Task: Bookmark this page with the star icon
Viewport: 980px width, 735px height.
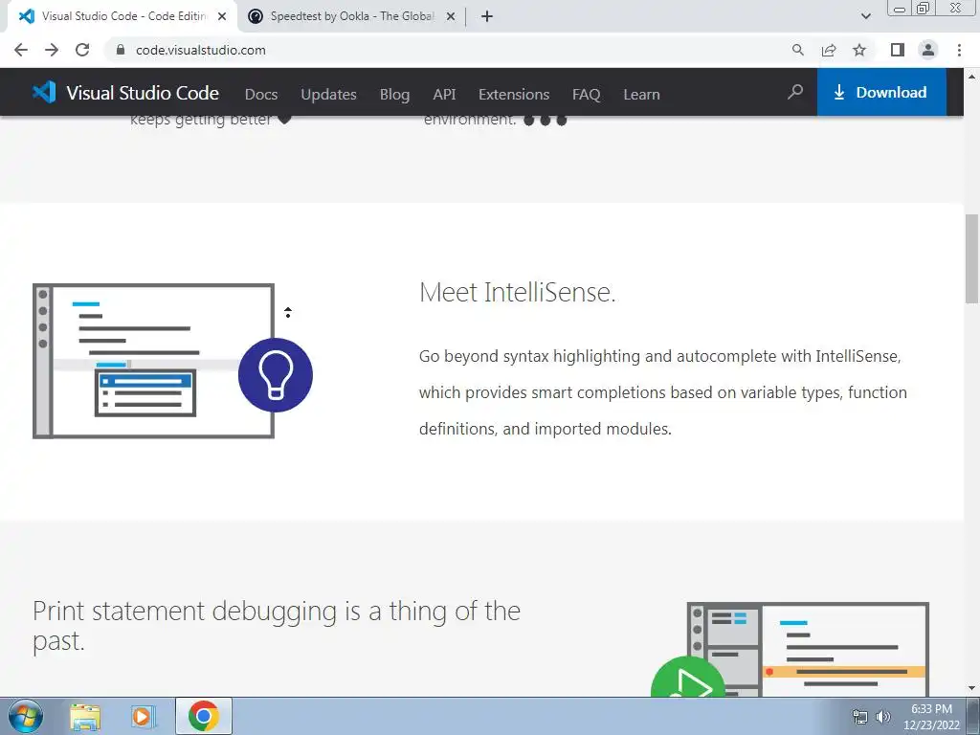Action: click(859, 50)
